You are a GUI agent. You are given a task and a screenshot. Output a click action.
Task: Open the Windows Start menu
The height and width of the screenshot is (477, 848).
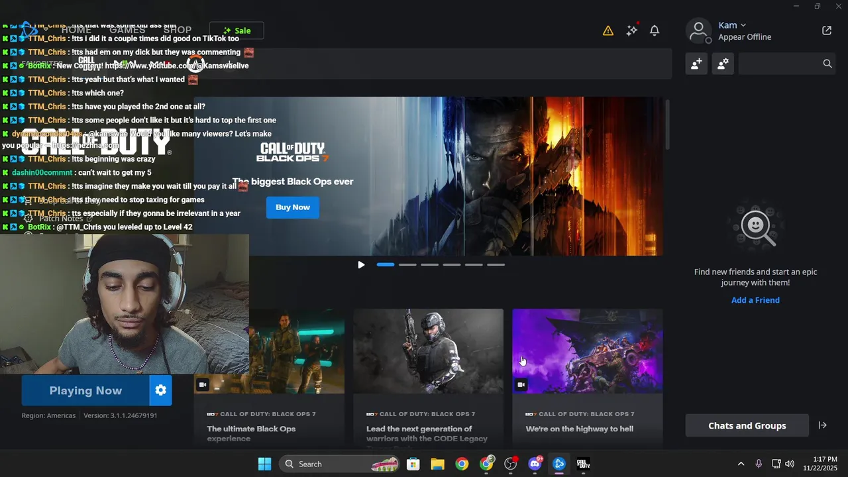(x=264, y=464)
